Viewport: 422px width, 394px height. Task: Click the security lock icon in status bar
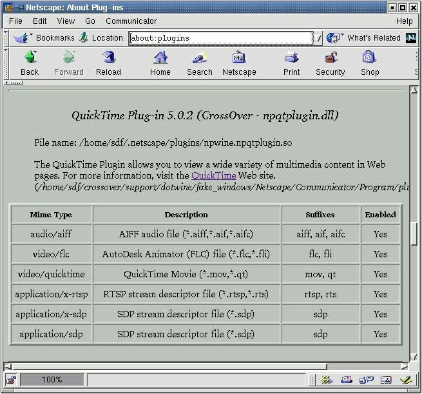[11, 380]
